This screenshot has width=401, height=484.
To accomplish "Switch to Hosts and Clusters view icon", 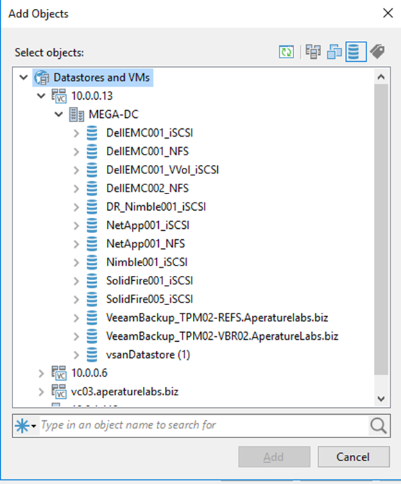I will coord(314,51).
